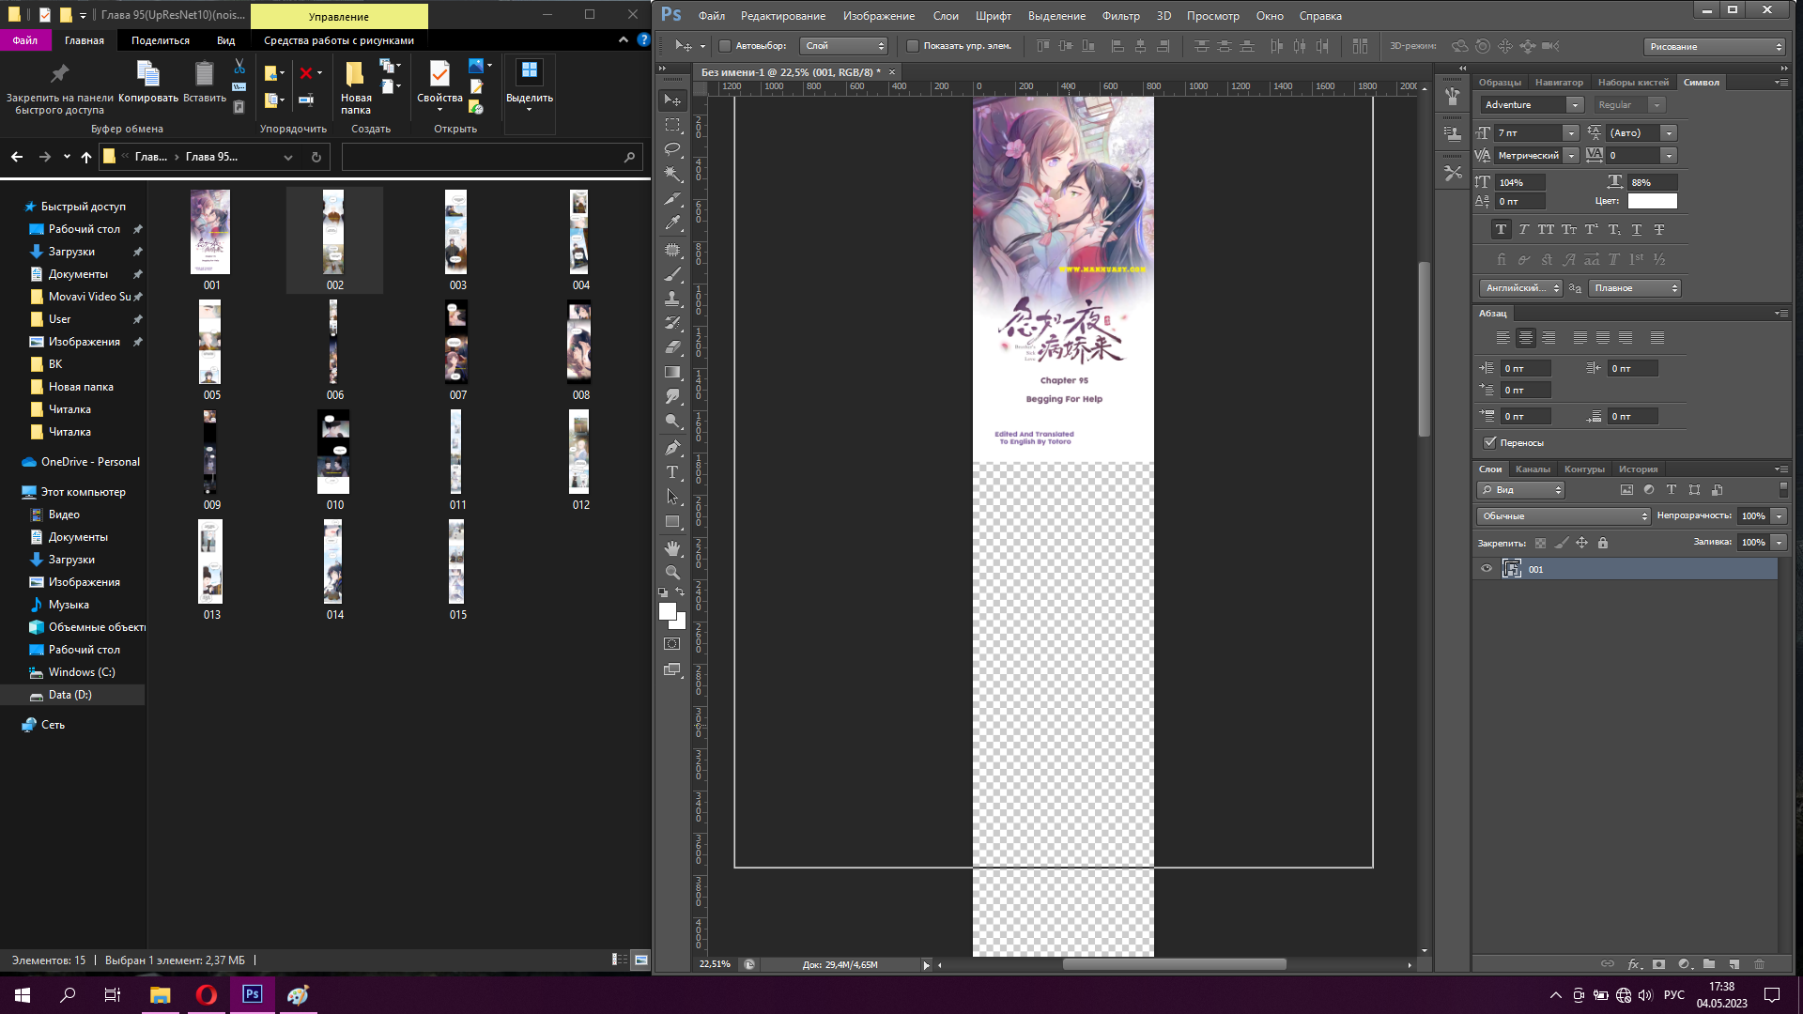
Task: Open anti-aliasing Плавное dropdown
Action: point(1635,288)
